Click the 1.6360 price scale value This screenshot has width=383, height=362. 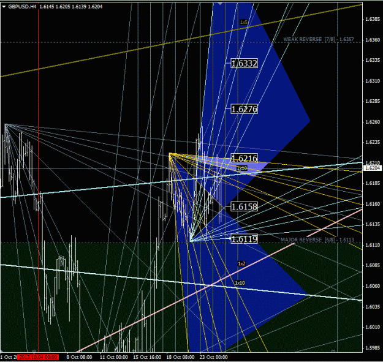[x=373, y=40]
